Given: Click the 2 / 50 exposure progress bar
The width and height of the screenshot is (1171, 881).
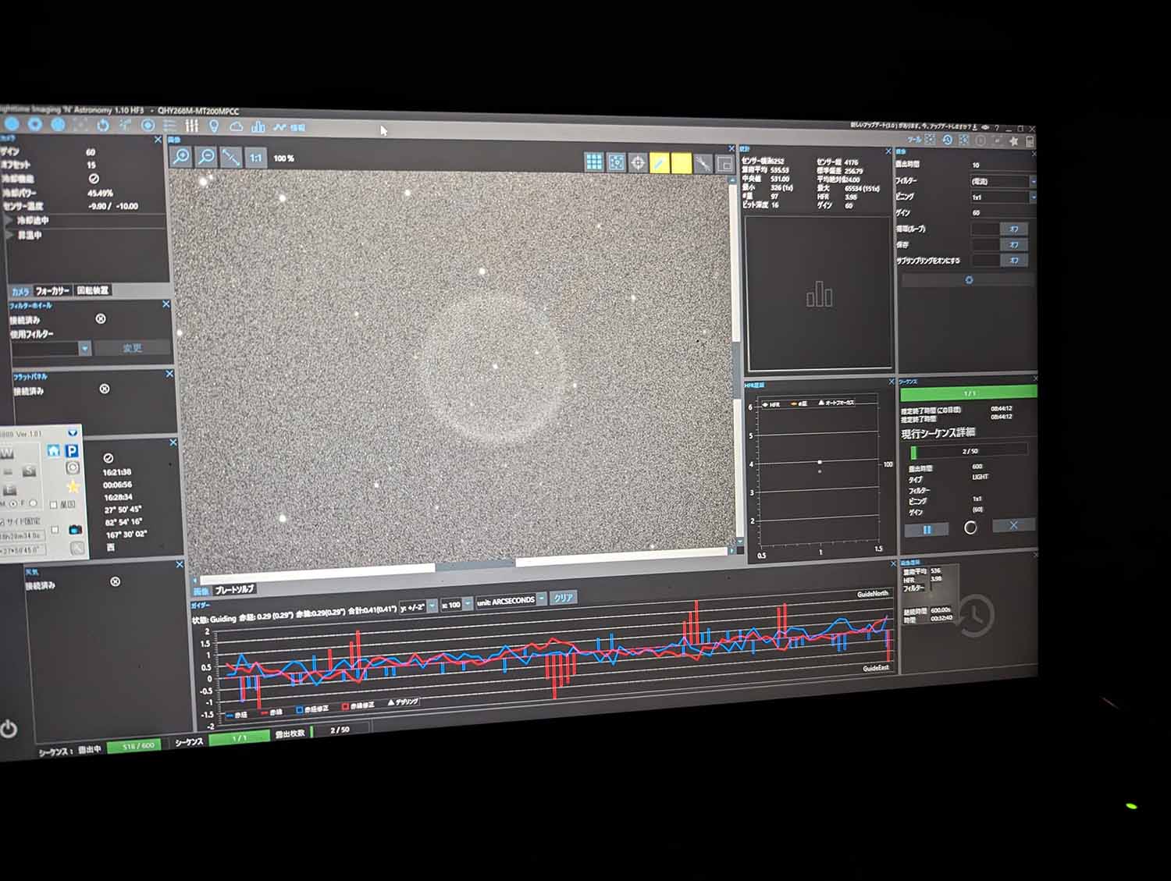Looking at the screenshot, I should pyautogui.click(x=969, y=451).
